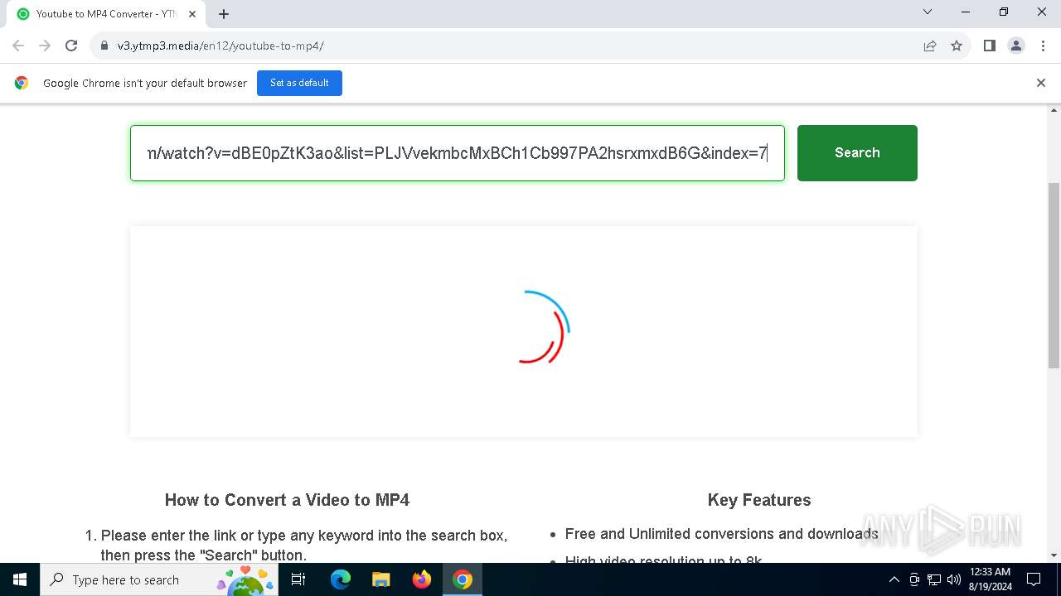Share this page using the share icon

click(x=930, y=46)
